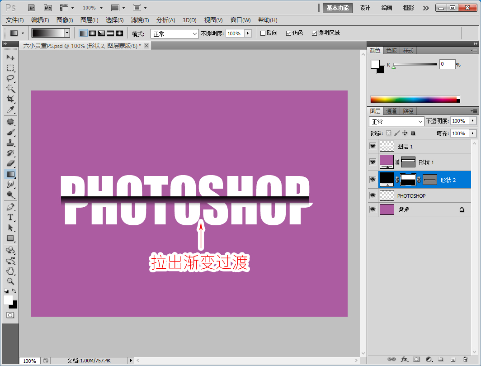Image resolution: width=481 pixels, height=366 pixels.
Task: Open the zoom level dropdown in top bar
Action: (x=101, y=8)
